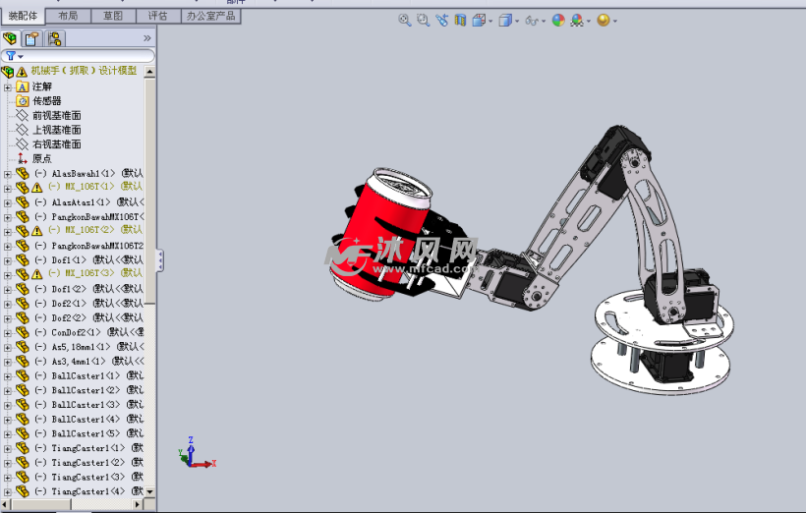Select the Dof2<2> component

(x=88, y=317)
